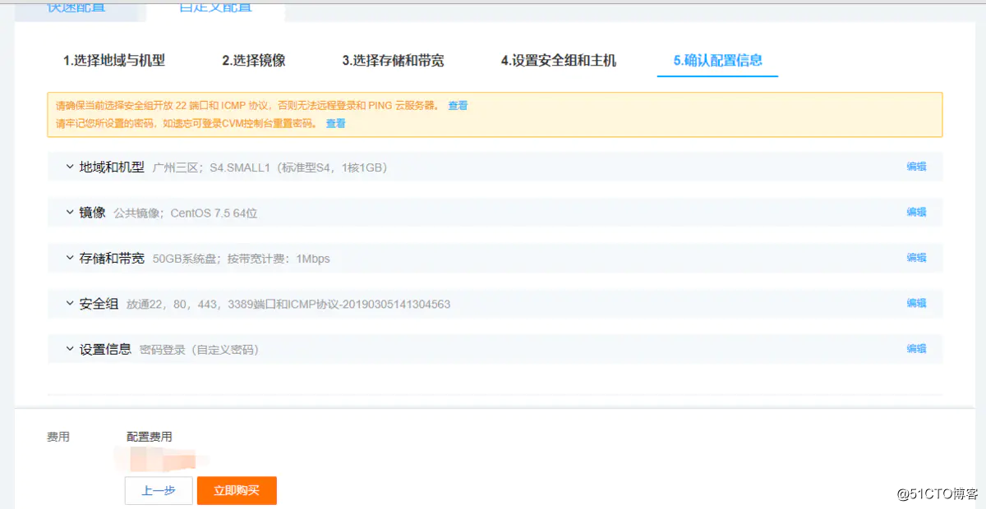Click 编辑 next to 安全组
The width and height of the screenshot is (986, 509).
pos(916,303)
